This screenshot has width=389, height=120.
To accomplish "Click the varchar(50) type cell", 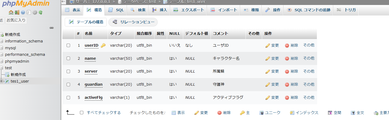I will click(x=121, y=58).
